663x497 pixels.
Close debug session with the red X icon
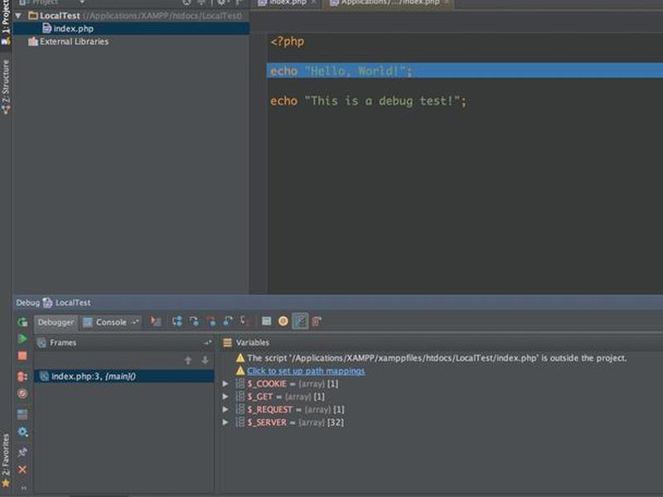(22, 470)
